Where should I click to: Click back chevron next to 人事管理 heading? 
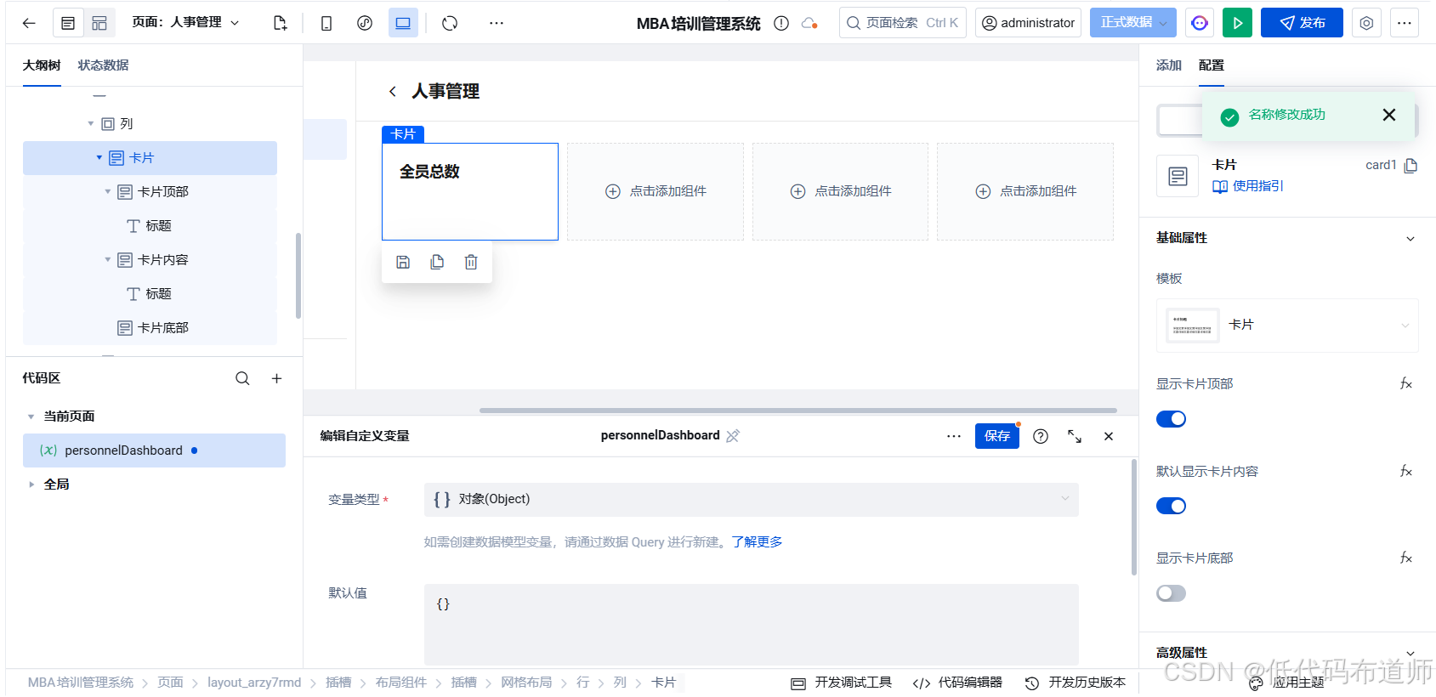click(x=392, y=92)
